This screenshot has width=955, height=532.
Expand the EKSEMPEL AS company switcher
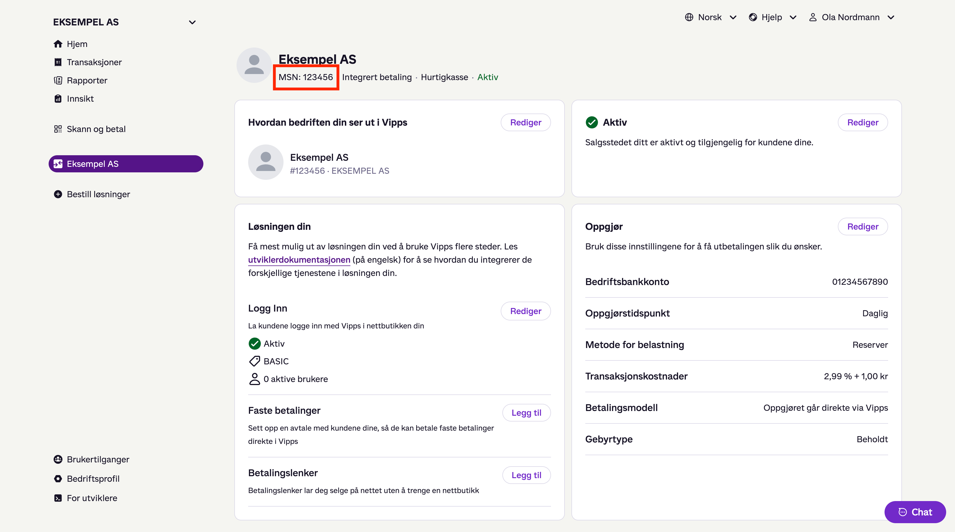click(x=192, y=22)
